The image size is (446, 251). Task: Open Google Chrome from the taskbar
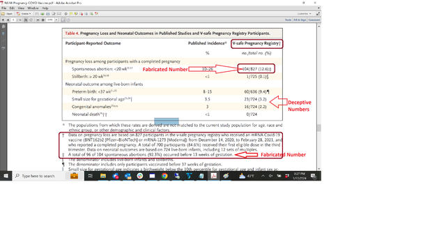point(164,176)
